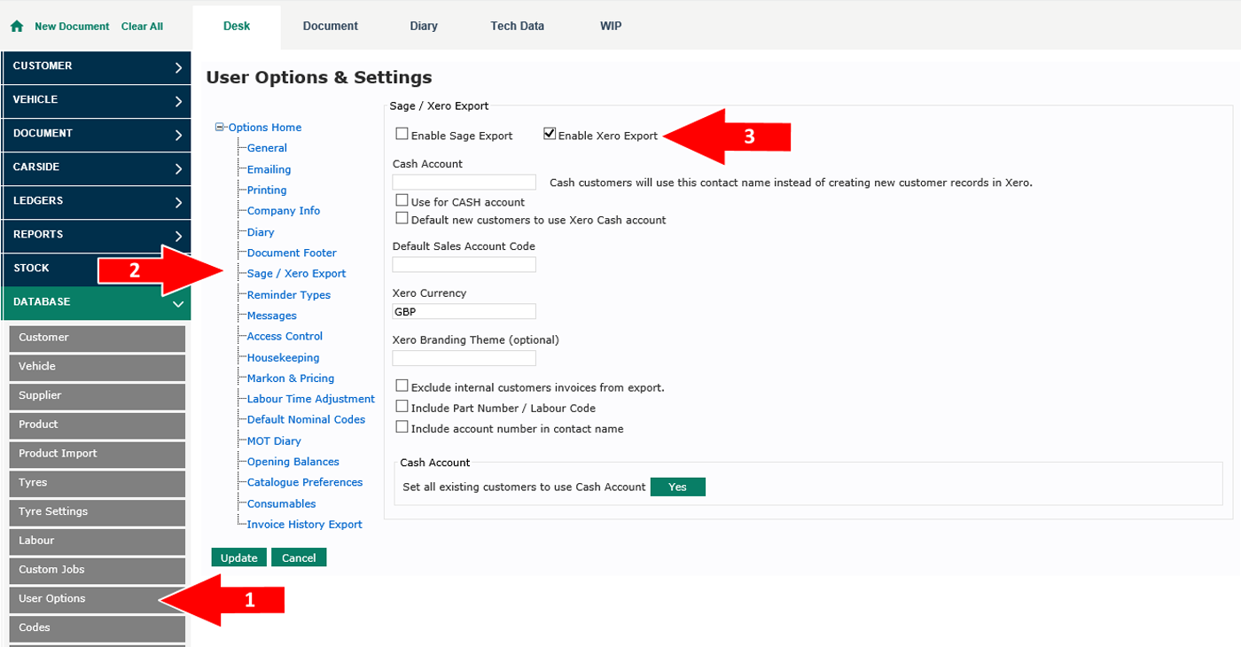Screen dimensions: 1241x647
Task: Collapse the Options Home tree node
Action: (219, 128)
